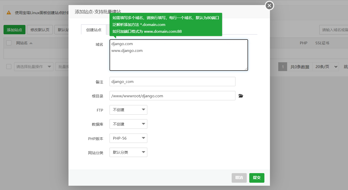Click the folder icon beside 根目录 field
Viewport: 348px width, 190px height.
coord(241,96)
